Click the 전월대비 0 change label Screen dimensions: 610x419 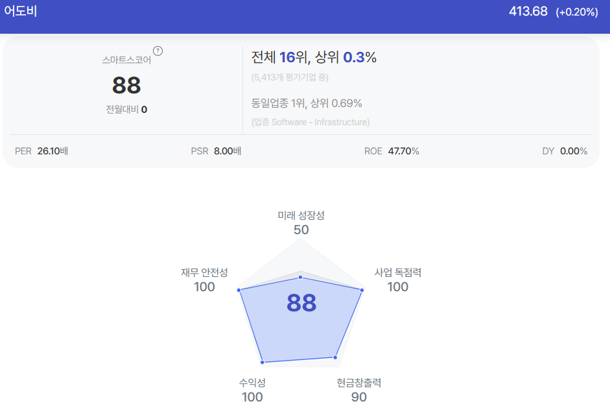tap(126, 110)
